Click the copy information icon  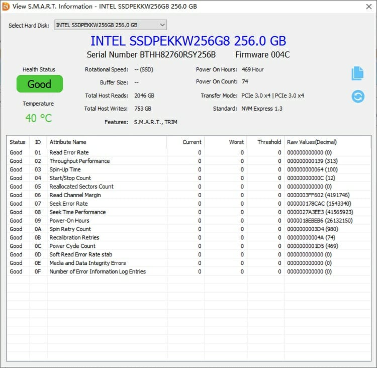[357, 73]
